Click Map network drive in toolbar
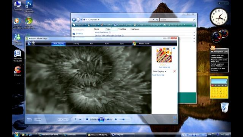 tap(172, 25)
